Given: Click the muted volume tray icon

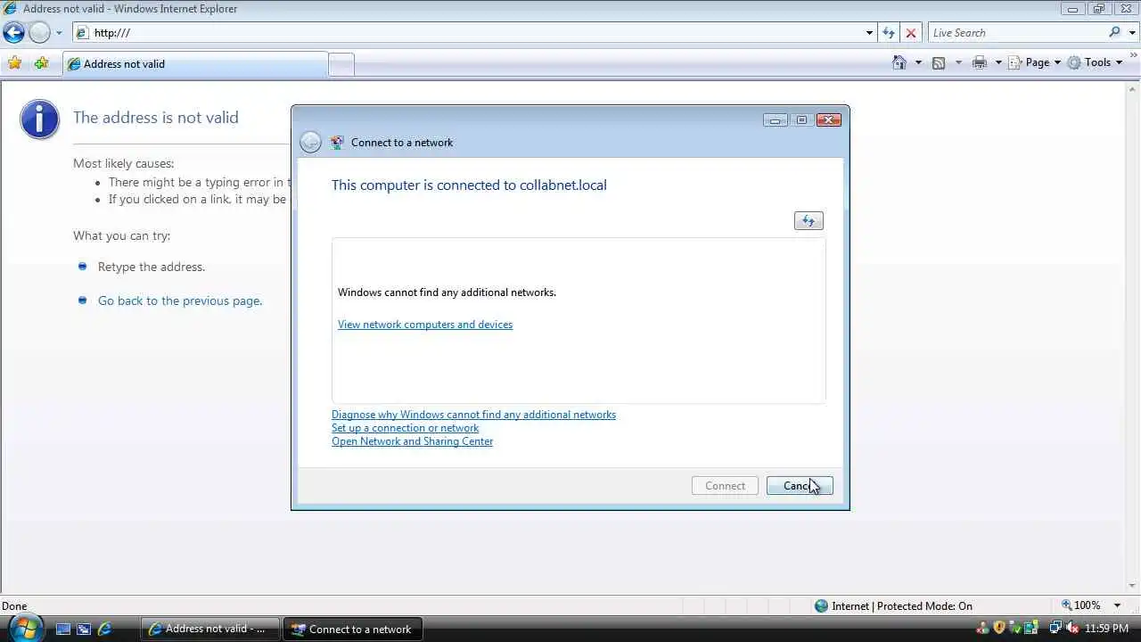Looking at the screenshot, I should tap(1073, 629).
